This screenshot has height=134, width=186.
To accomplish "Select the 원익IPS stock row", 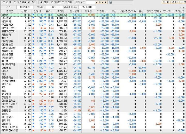I will (93, 121).
